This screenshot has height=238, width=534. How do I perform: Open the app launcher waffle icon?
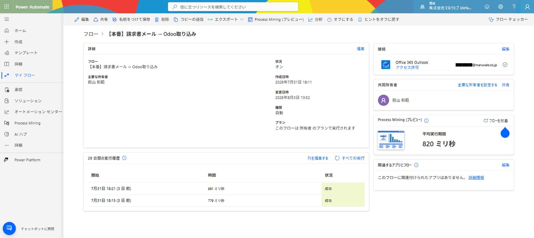pos(7,7)
